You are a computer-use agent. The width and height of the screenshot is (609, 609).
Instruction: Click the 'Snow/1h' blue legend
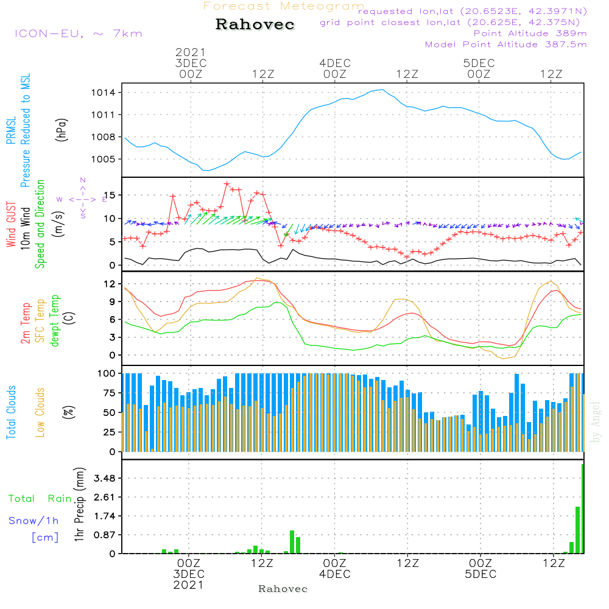point(33,521)
